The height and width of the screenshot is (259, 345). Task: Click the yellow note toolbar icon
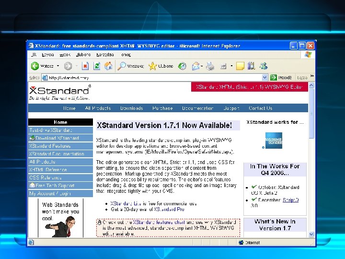pos(240,66)
